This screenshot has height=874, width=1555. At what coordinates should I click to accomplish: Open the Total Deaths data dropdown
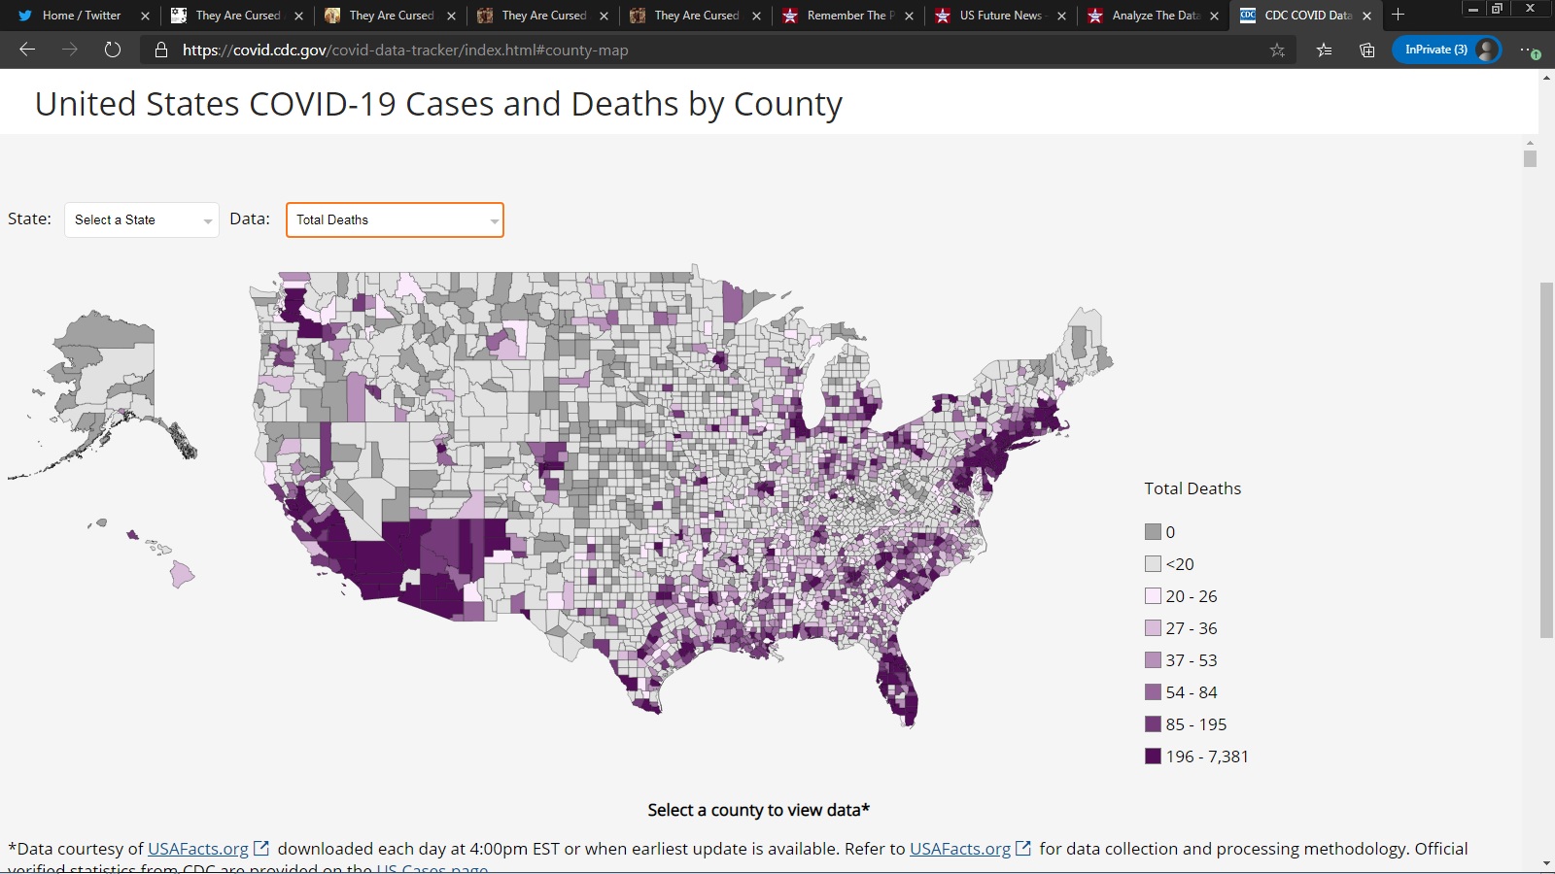(x=395, y=220)
